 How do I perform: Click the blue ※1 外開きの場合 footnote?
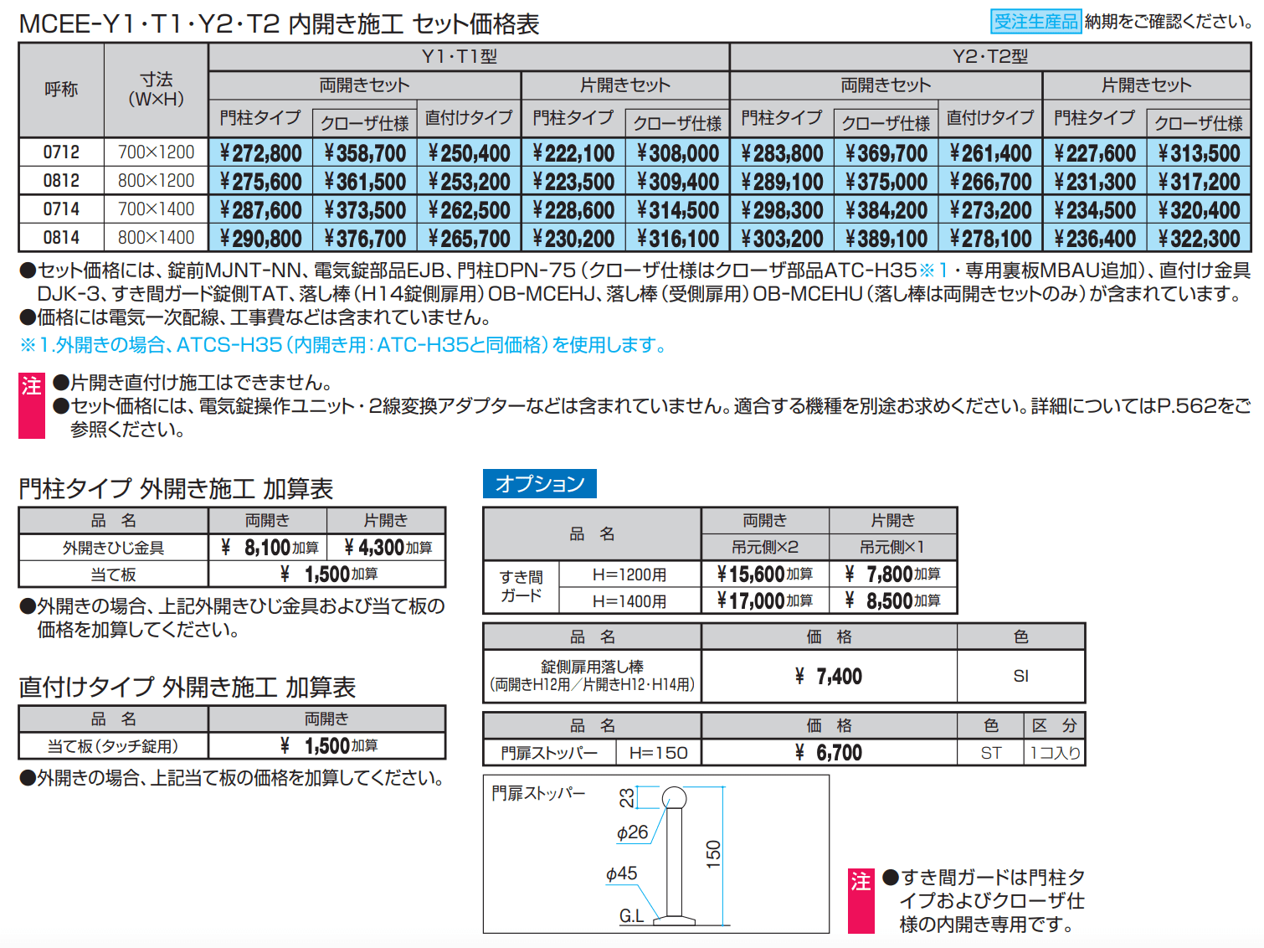click(x=344, y=345)
